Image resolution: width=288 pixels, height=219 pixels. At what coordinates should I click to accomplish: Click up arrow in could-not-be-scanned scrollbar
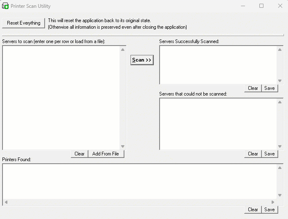280,102
